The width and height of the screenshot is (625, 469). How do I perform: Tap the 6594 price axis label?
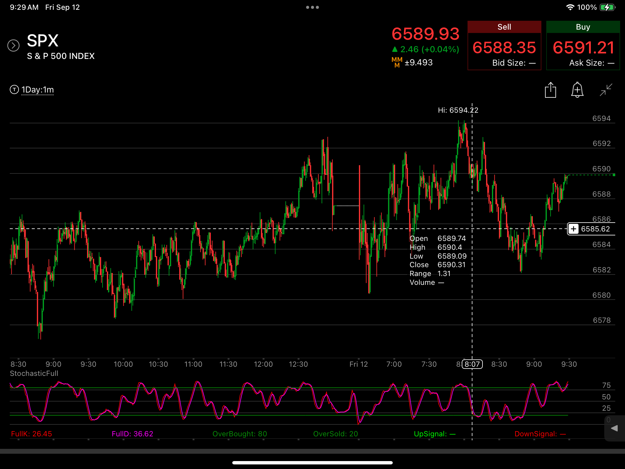coord(602,118)
